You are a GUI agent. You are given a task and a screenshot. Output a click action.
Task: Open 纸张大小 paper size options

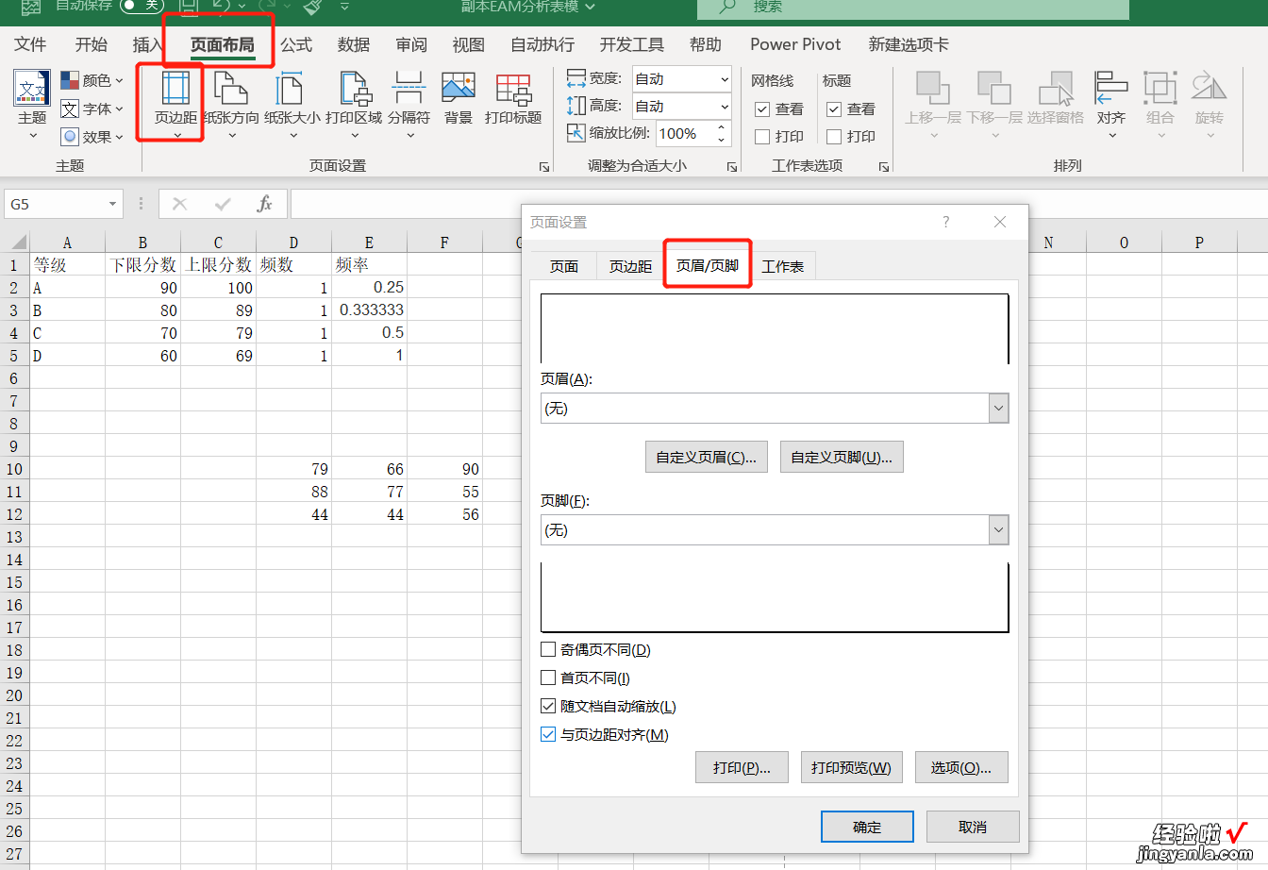point(292,104)
